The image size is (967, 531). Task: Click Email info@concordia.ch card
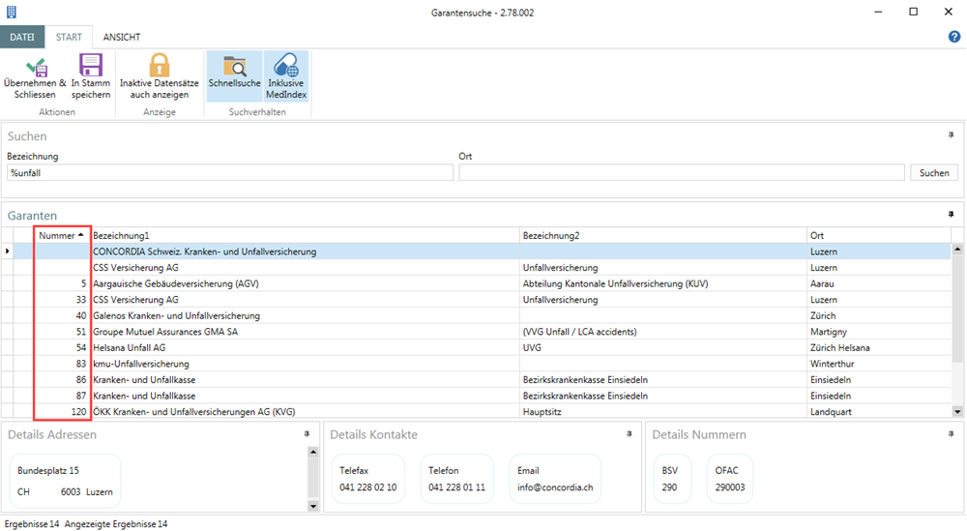[555, 479]
